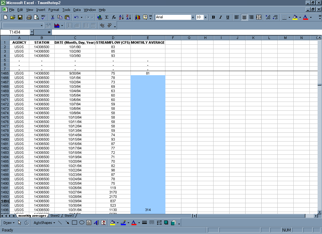
Task: Open the font size dropdown
Action: 205,17
